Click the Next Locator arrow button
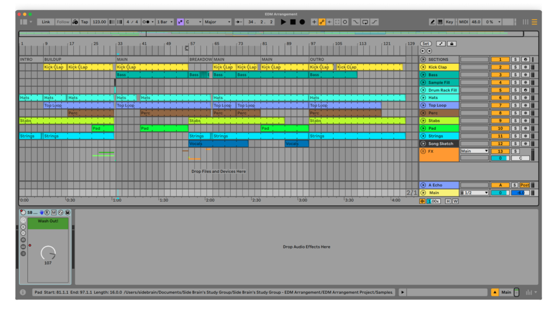This screenshot has height=320, width=557. tap(429, 51)
